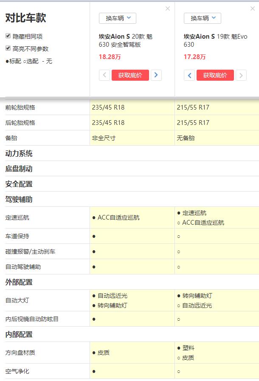Click right arrow under the 17.28万 car
Image resolution: width=259 pixels, height=381 pixels.
(x=241, y=75)
